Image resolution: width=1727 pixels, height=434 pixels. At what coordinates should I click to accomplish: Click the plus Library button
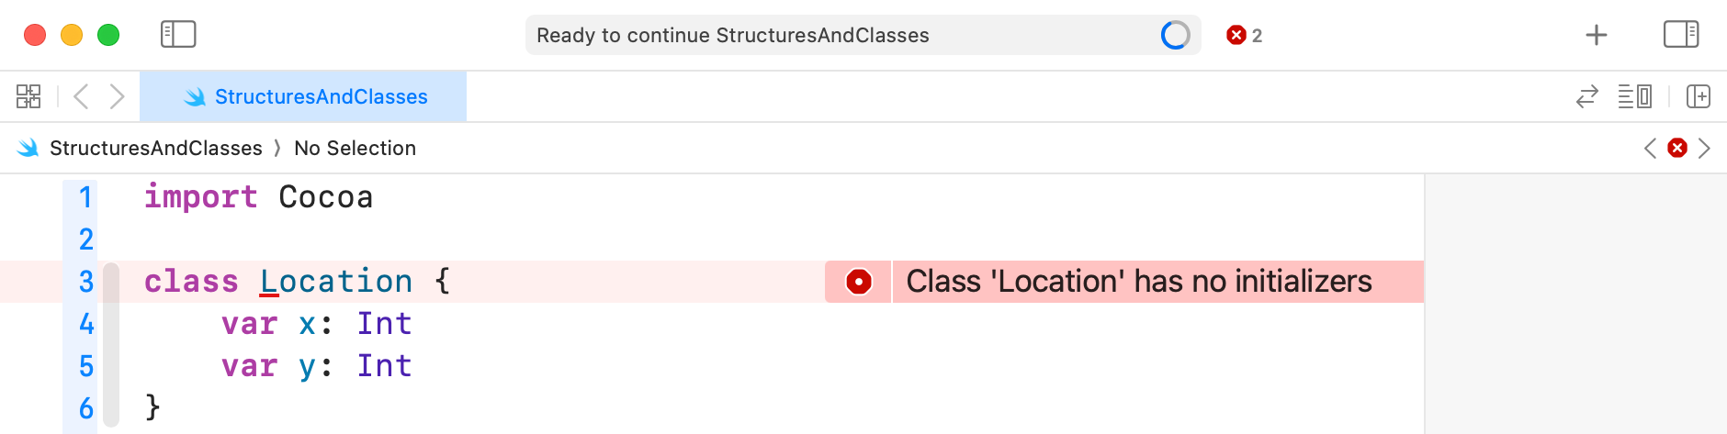pos(1597,35)
